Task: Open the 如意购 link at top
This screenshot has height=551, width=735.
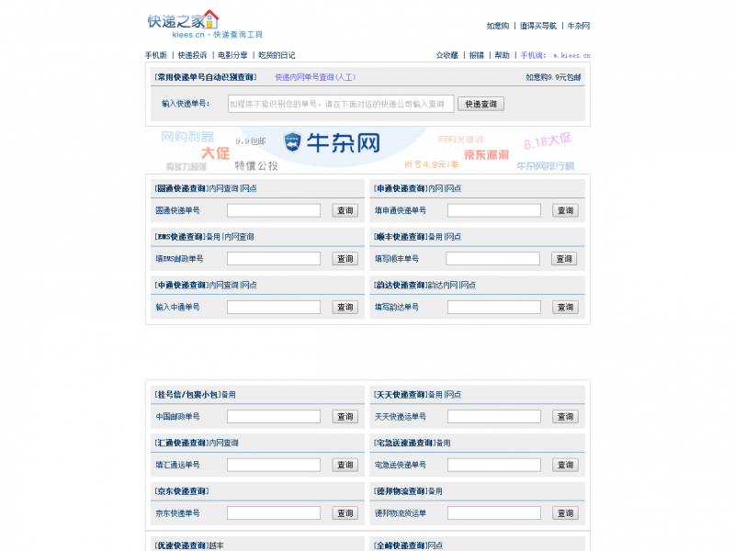Action: pyautogui.click(x=498, y=26)
